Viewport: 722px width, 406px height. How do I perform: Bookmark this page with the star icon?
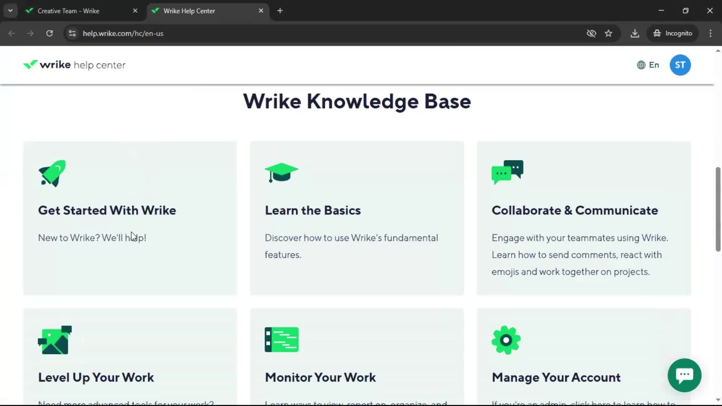(608, 33)
